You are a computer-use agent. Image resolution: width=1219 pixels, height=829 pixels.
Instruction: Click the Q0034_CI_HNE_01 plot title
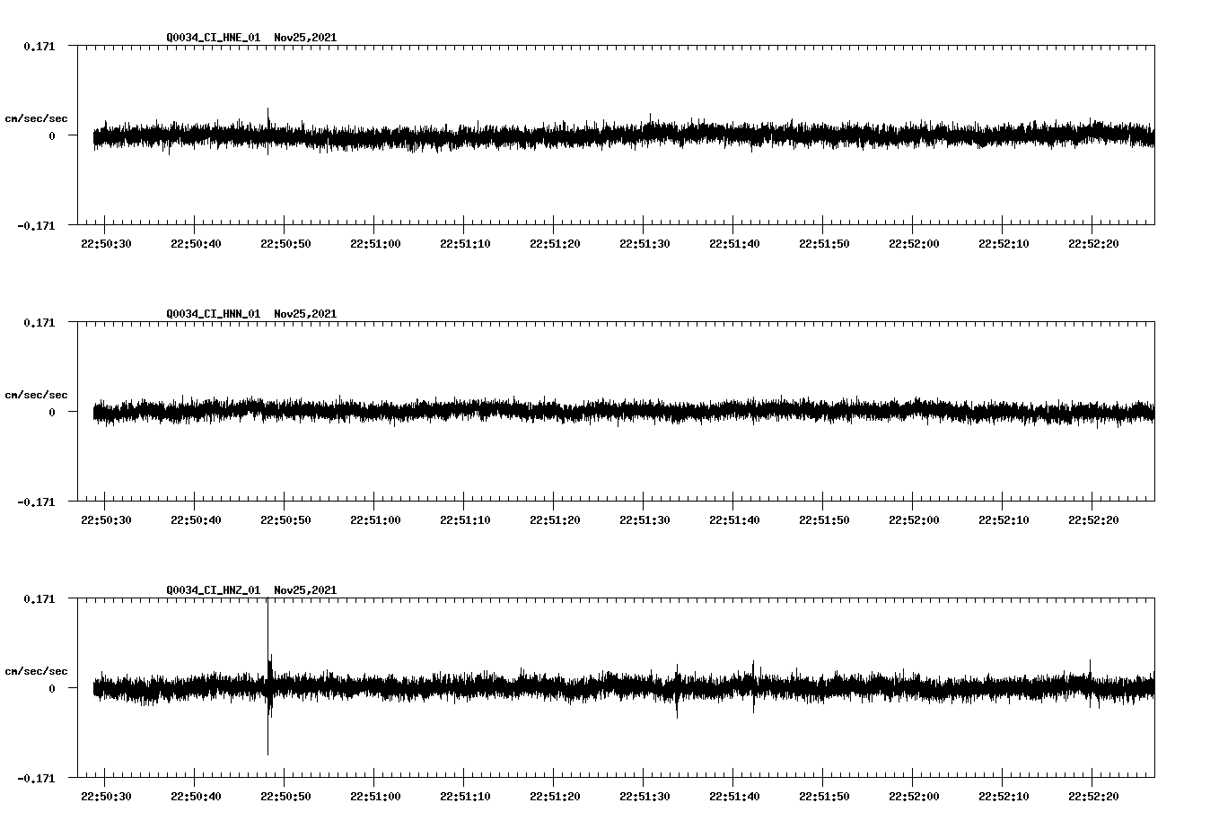tap(251, 38)
